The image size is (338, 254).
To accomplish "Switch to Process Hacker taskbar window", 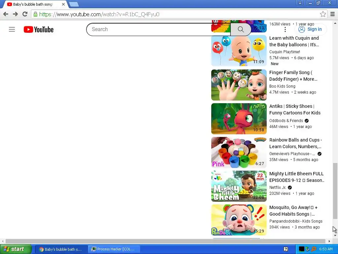I will click(114, 249).
